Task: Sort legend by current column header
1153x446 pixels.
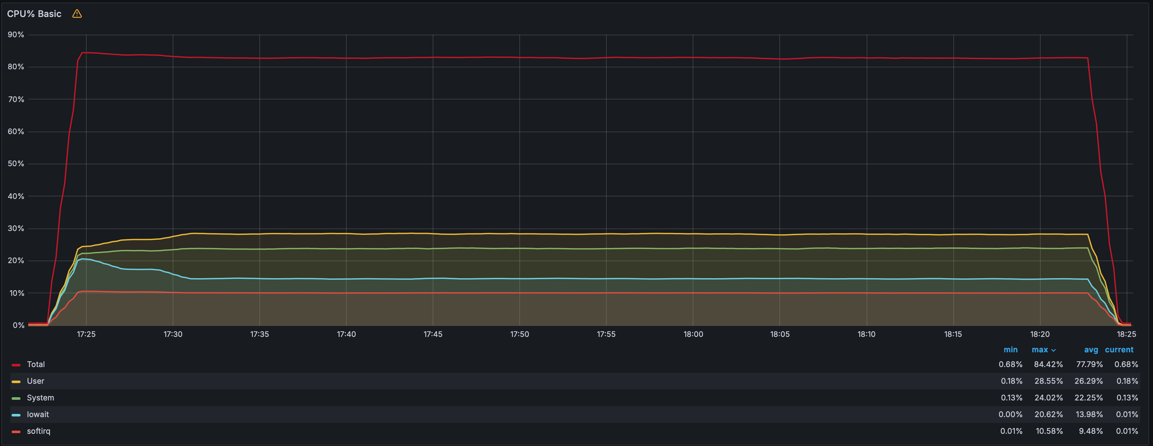Action: coord(1119,350)
